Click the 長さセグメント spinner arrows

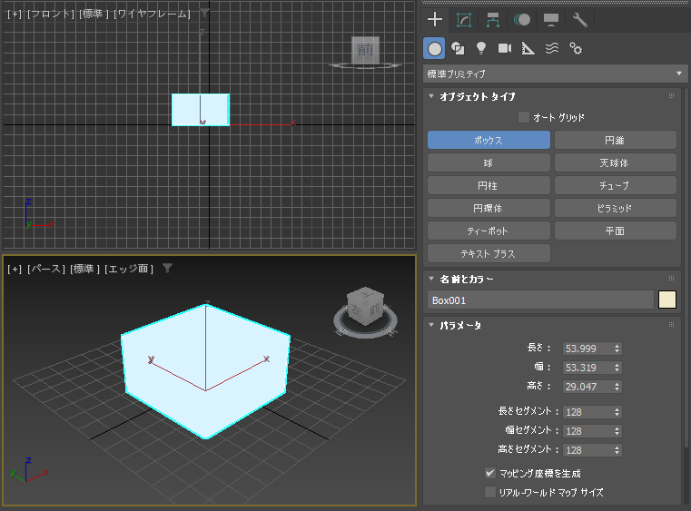[617, 412]
